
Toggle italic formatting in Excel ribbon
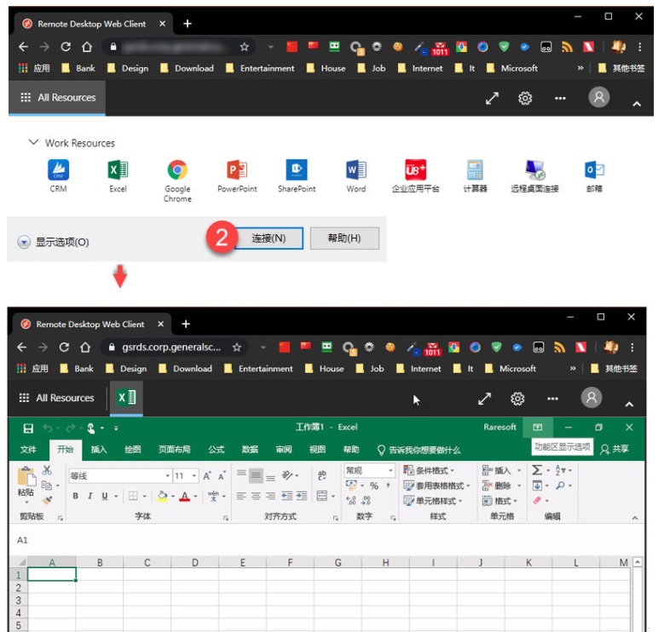[90, 497]
